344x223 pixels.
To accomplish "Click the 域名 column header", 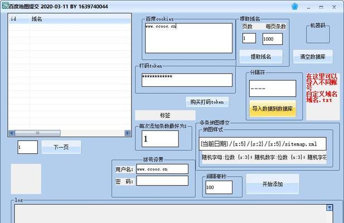I will pos(80,19).
